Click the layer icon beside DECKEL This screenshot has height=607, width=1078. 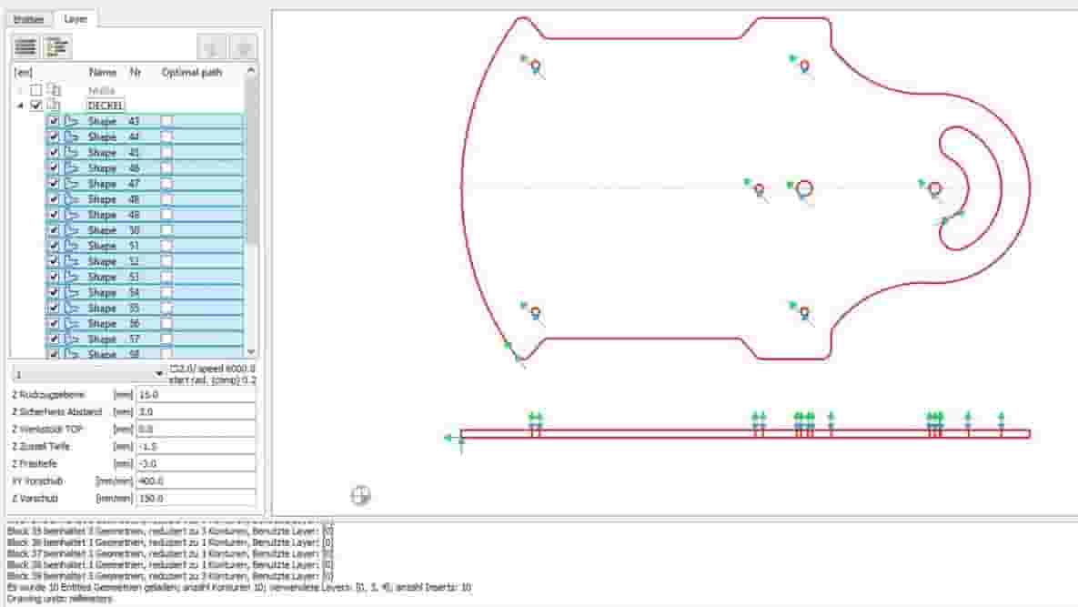[x=54, y=106]
